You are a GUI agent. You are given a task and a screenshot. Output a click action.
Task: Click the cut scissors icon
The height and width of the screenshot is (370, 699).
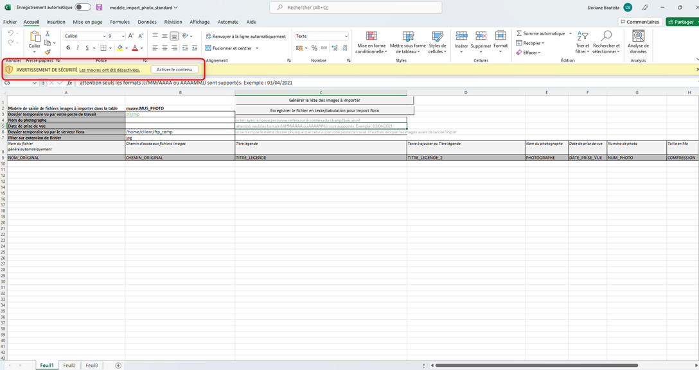(48, 33)
